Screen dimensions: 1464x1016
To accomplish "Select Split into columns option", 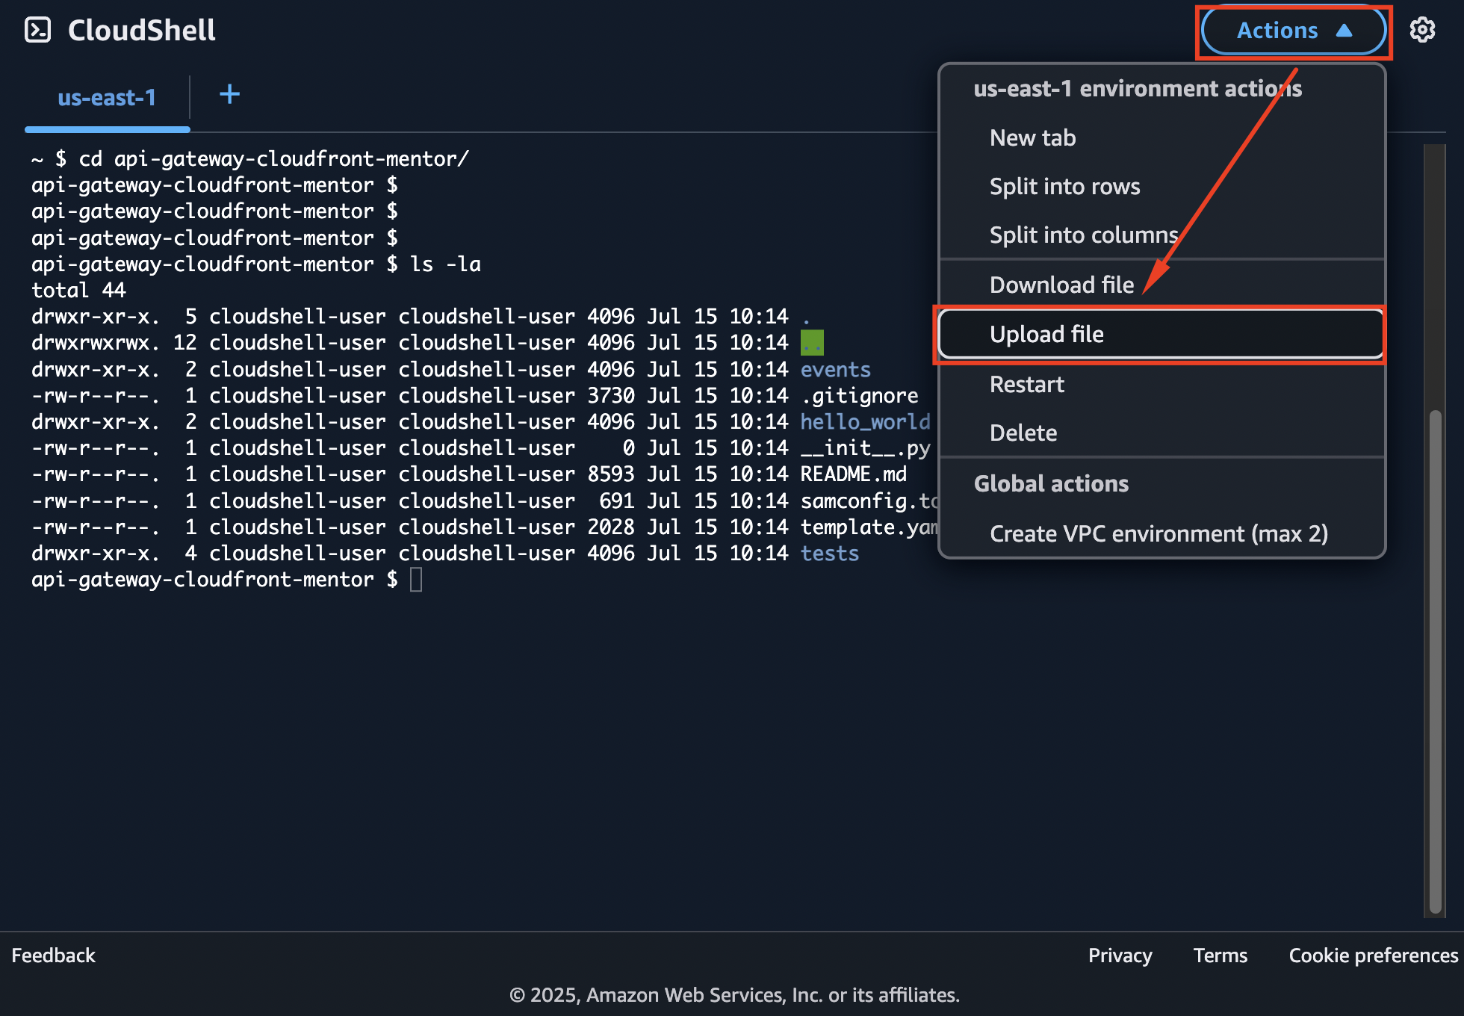I will click(1083, 235).
